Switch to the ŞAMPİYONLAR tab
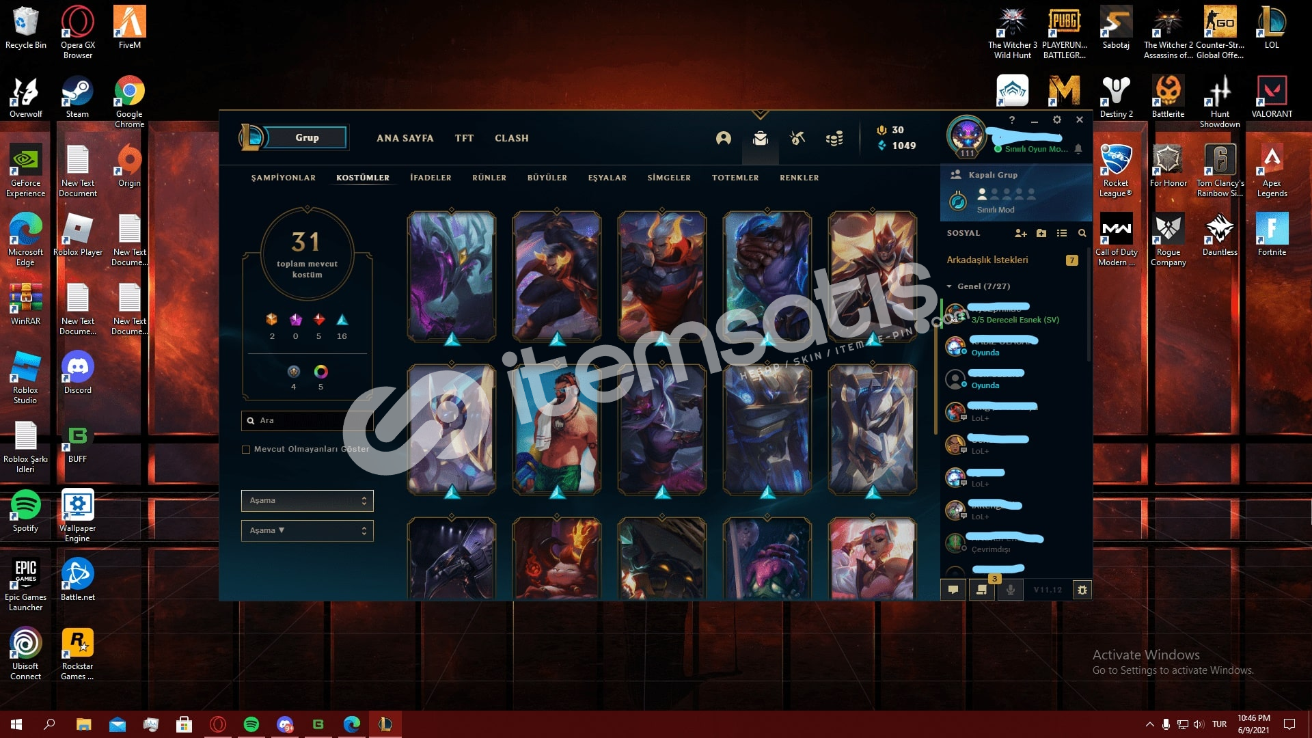Viewport: 1312px width, 738px height. point(283,178)
